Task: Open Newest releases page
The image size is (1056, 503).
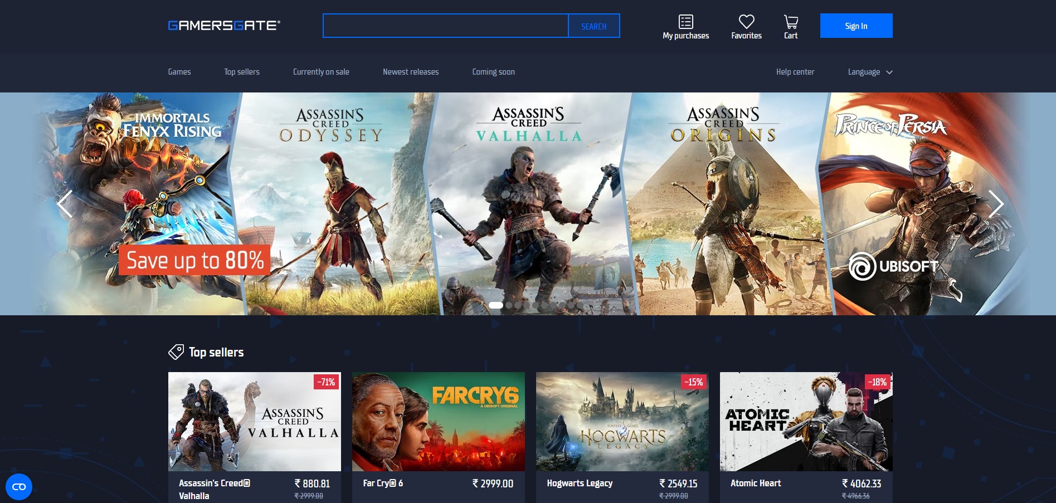Action: (411, 72)
